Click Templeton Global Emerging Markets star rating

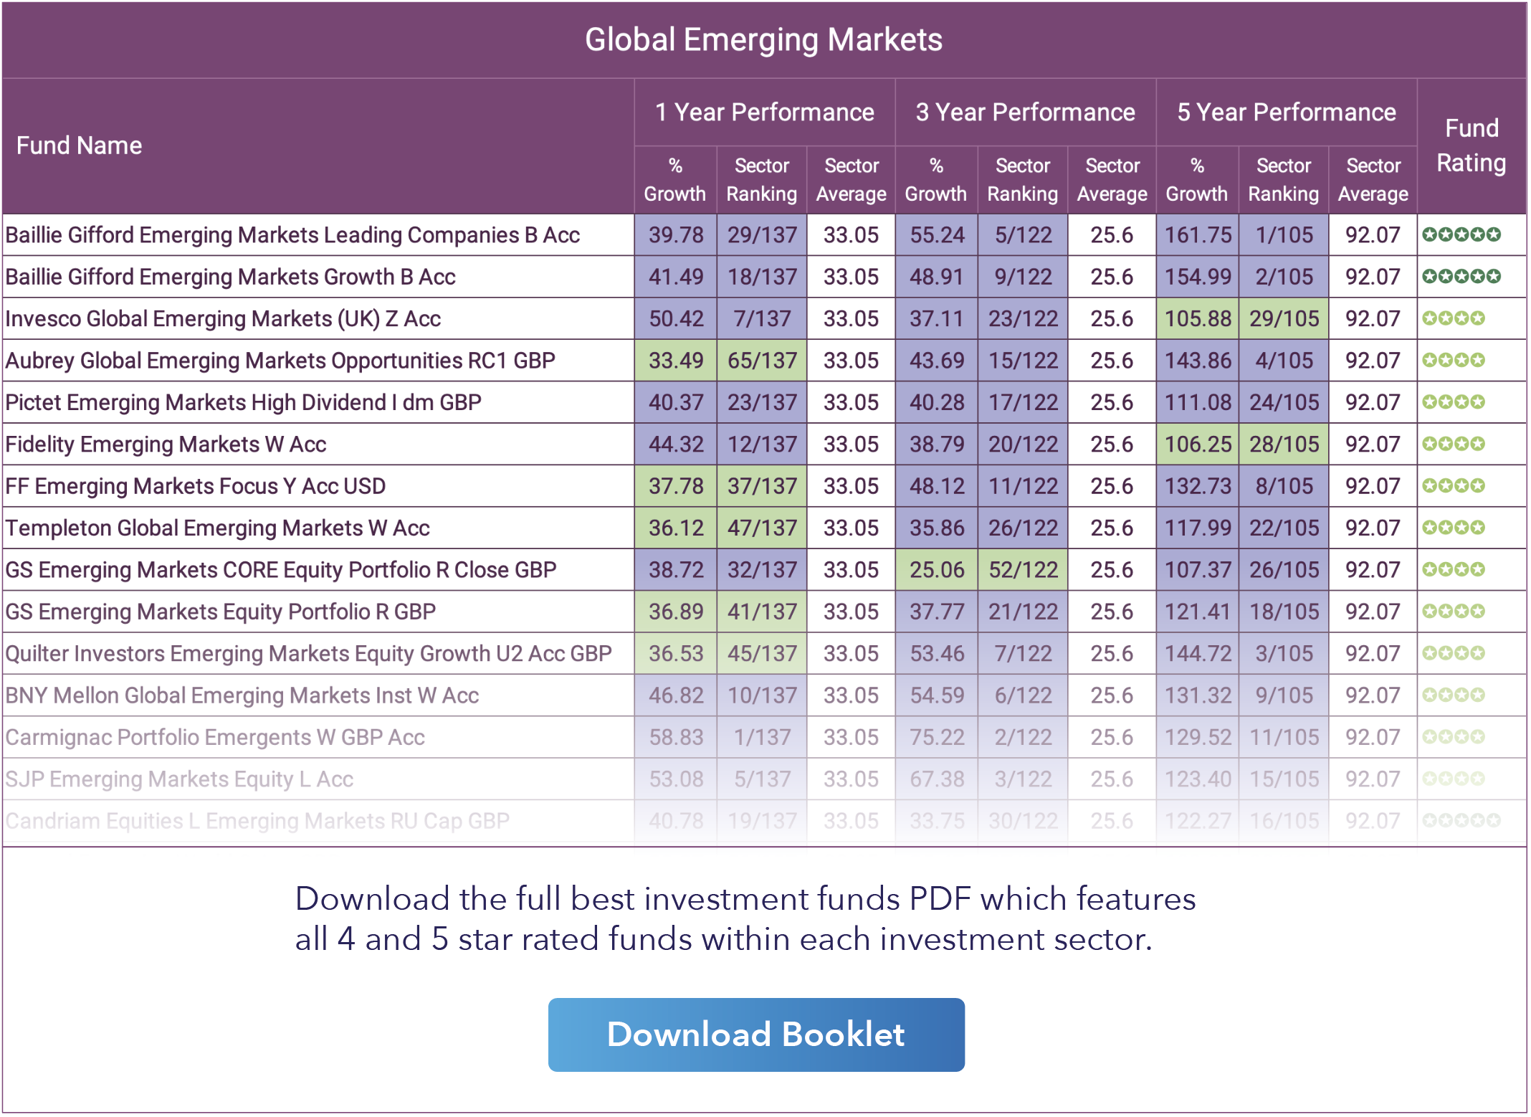1453,528
